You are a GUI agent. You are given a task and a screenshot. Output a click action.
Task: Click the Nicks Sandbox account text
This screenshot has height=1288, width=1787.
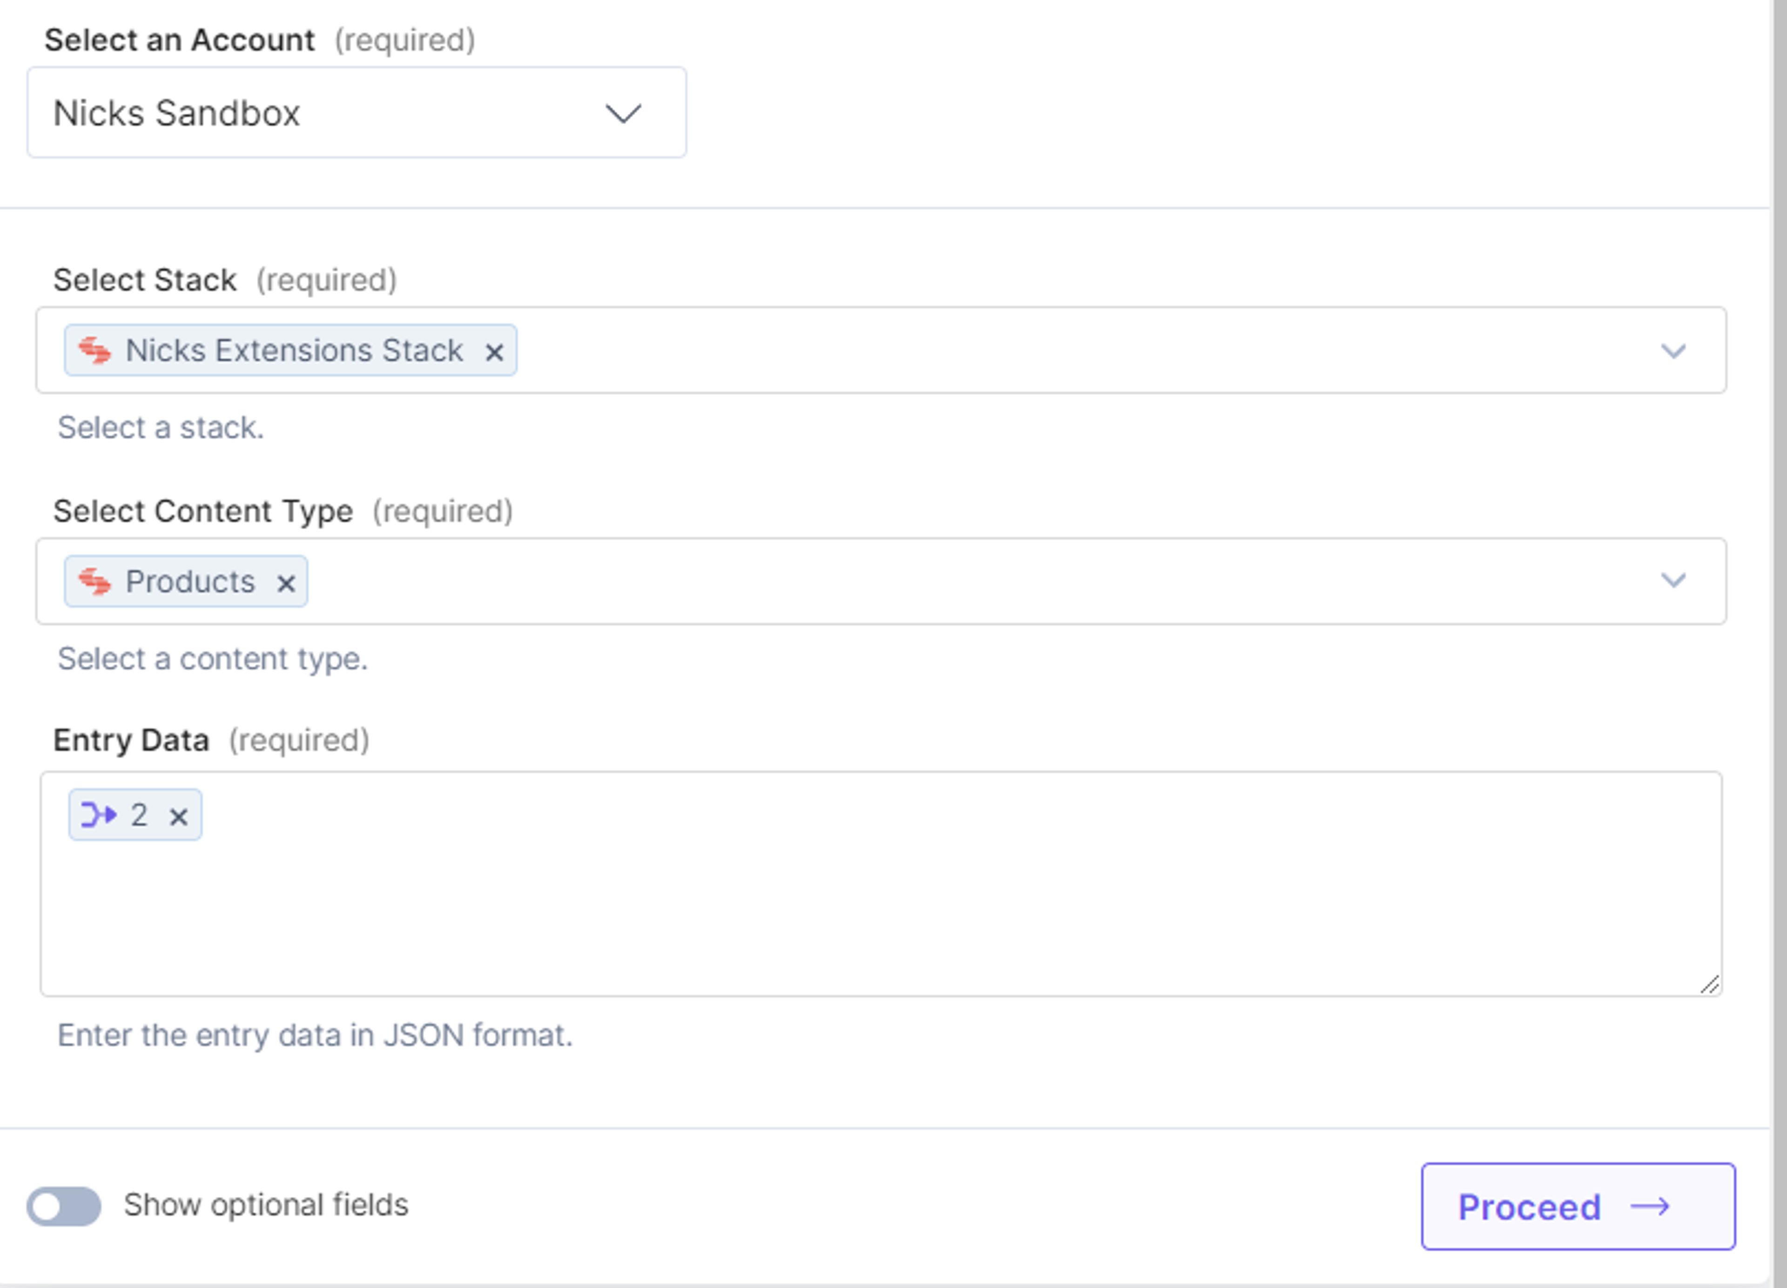coord(176,113)
